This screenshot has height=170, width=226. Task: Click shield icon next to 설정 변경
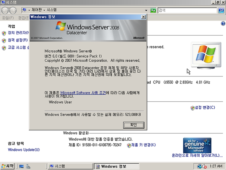[x=192, y=108]
